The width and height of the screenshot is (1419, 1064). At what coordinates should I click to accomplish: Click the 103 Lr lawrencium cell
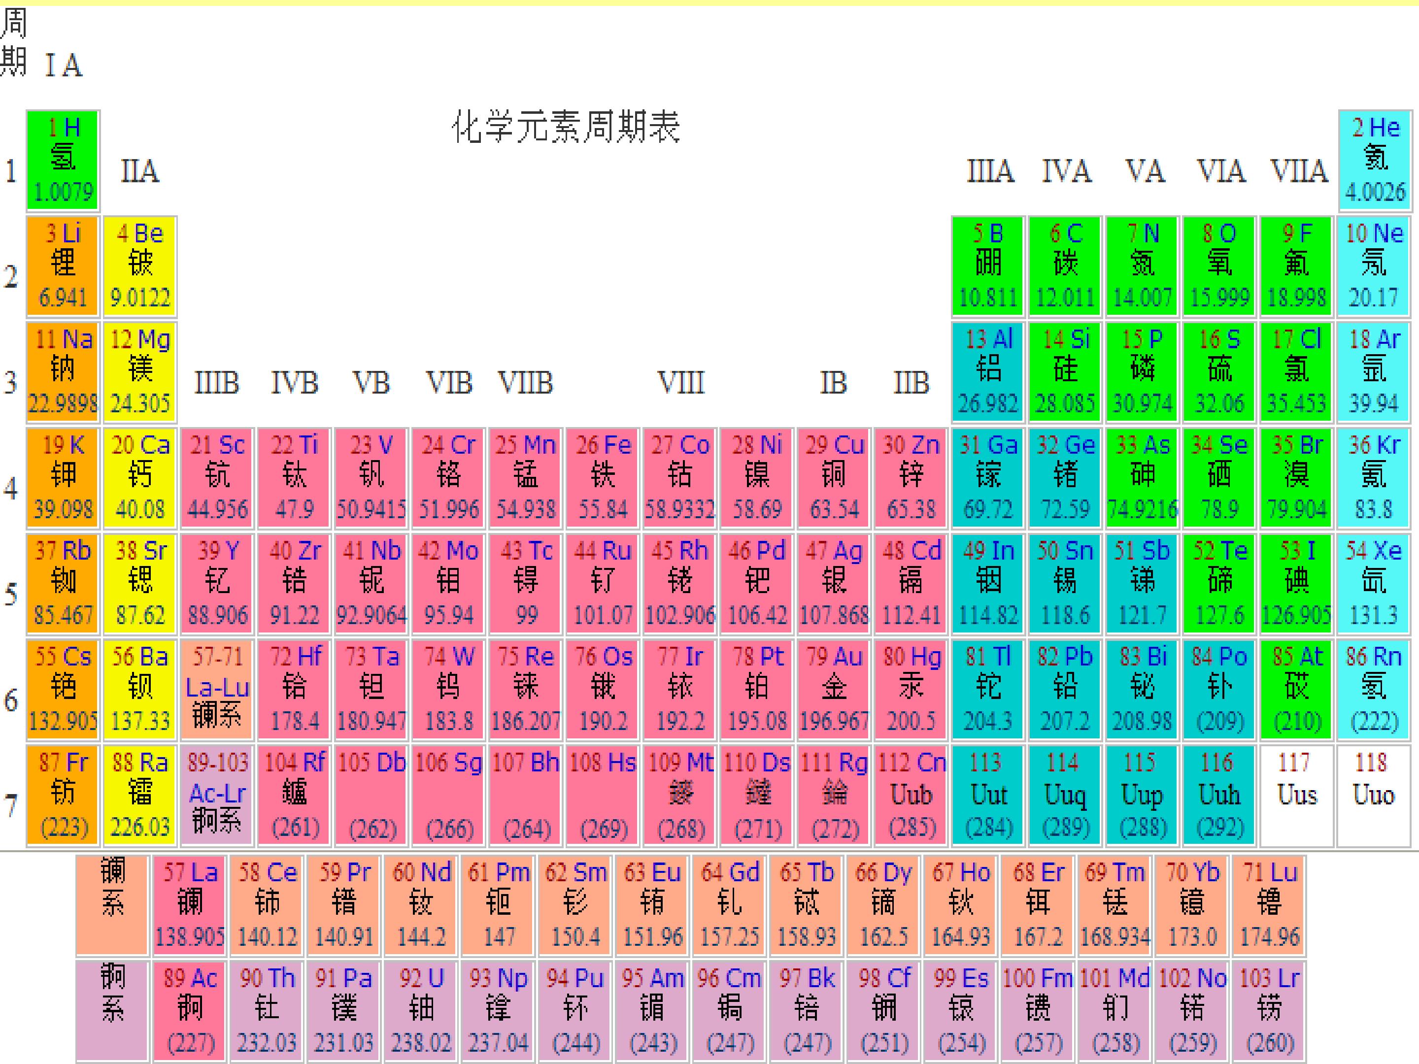pyautogui.click(x=1270, y=1011)
